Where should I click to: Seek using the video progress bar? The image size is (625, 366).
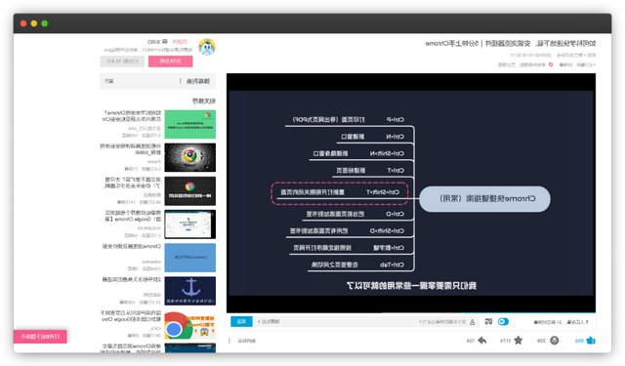point(411,312)
